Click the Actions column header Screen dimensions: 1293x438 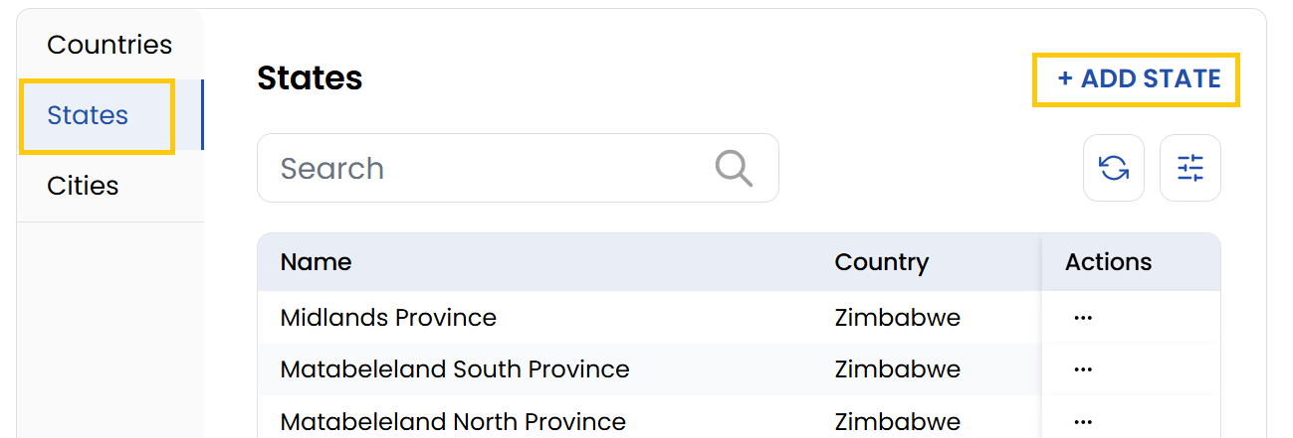point(1108,262)
